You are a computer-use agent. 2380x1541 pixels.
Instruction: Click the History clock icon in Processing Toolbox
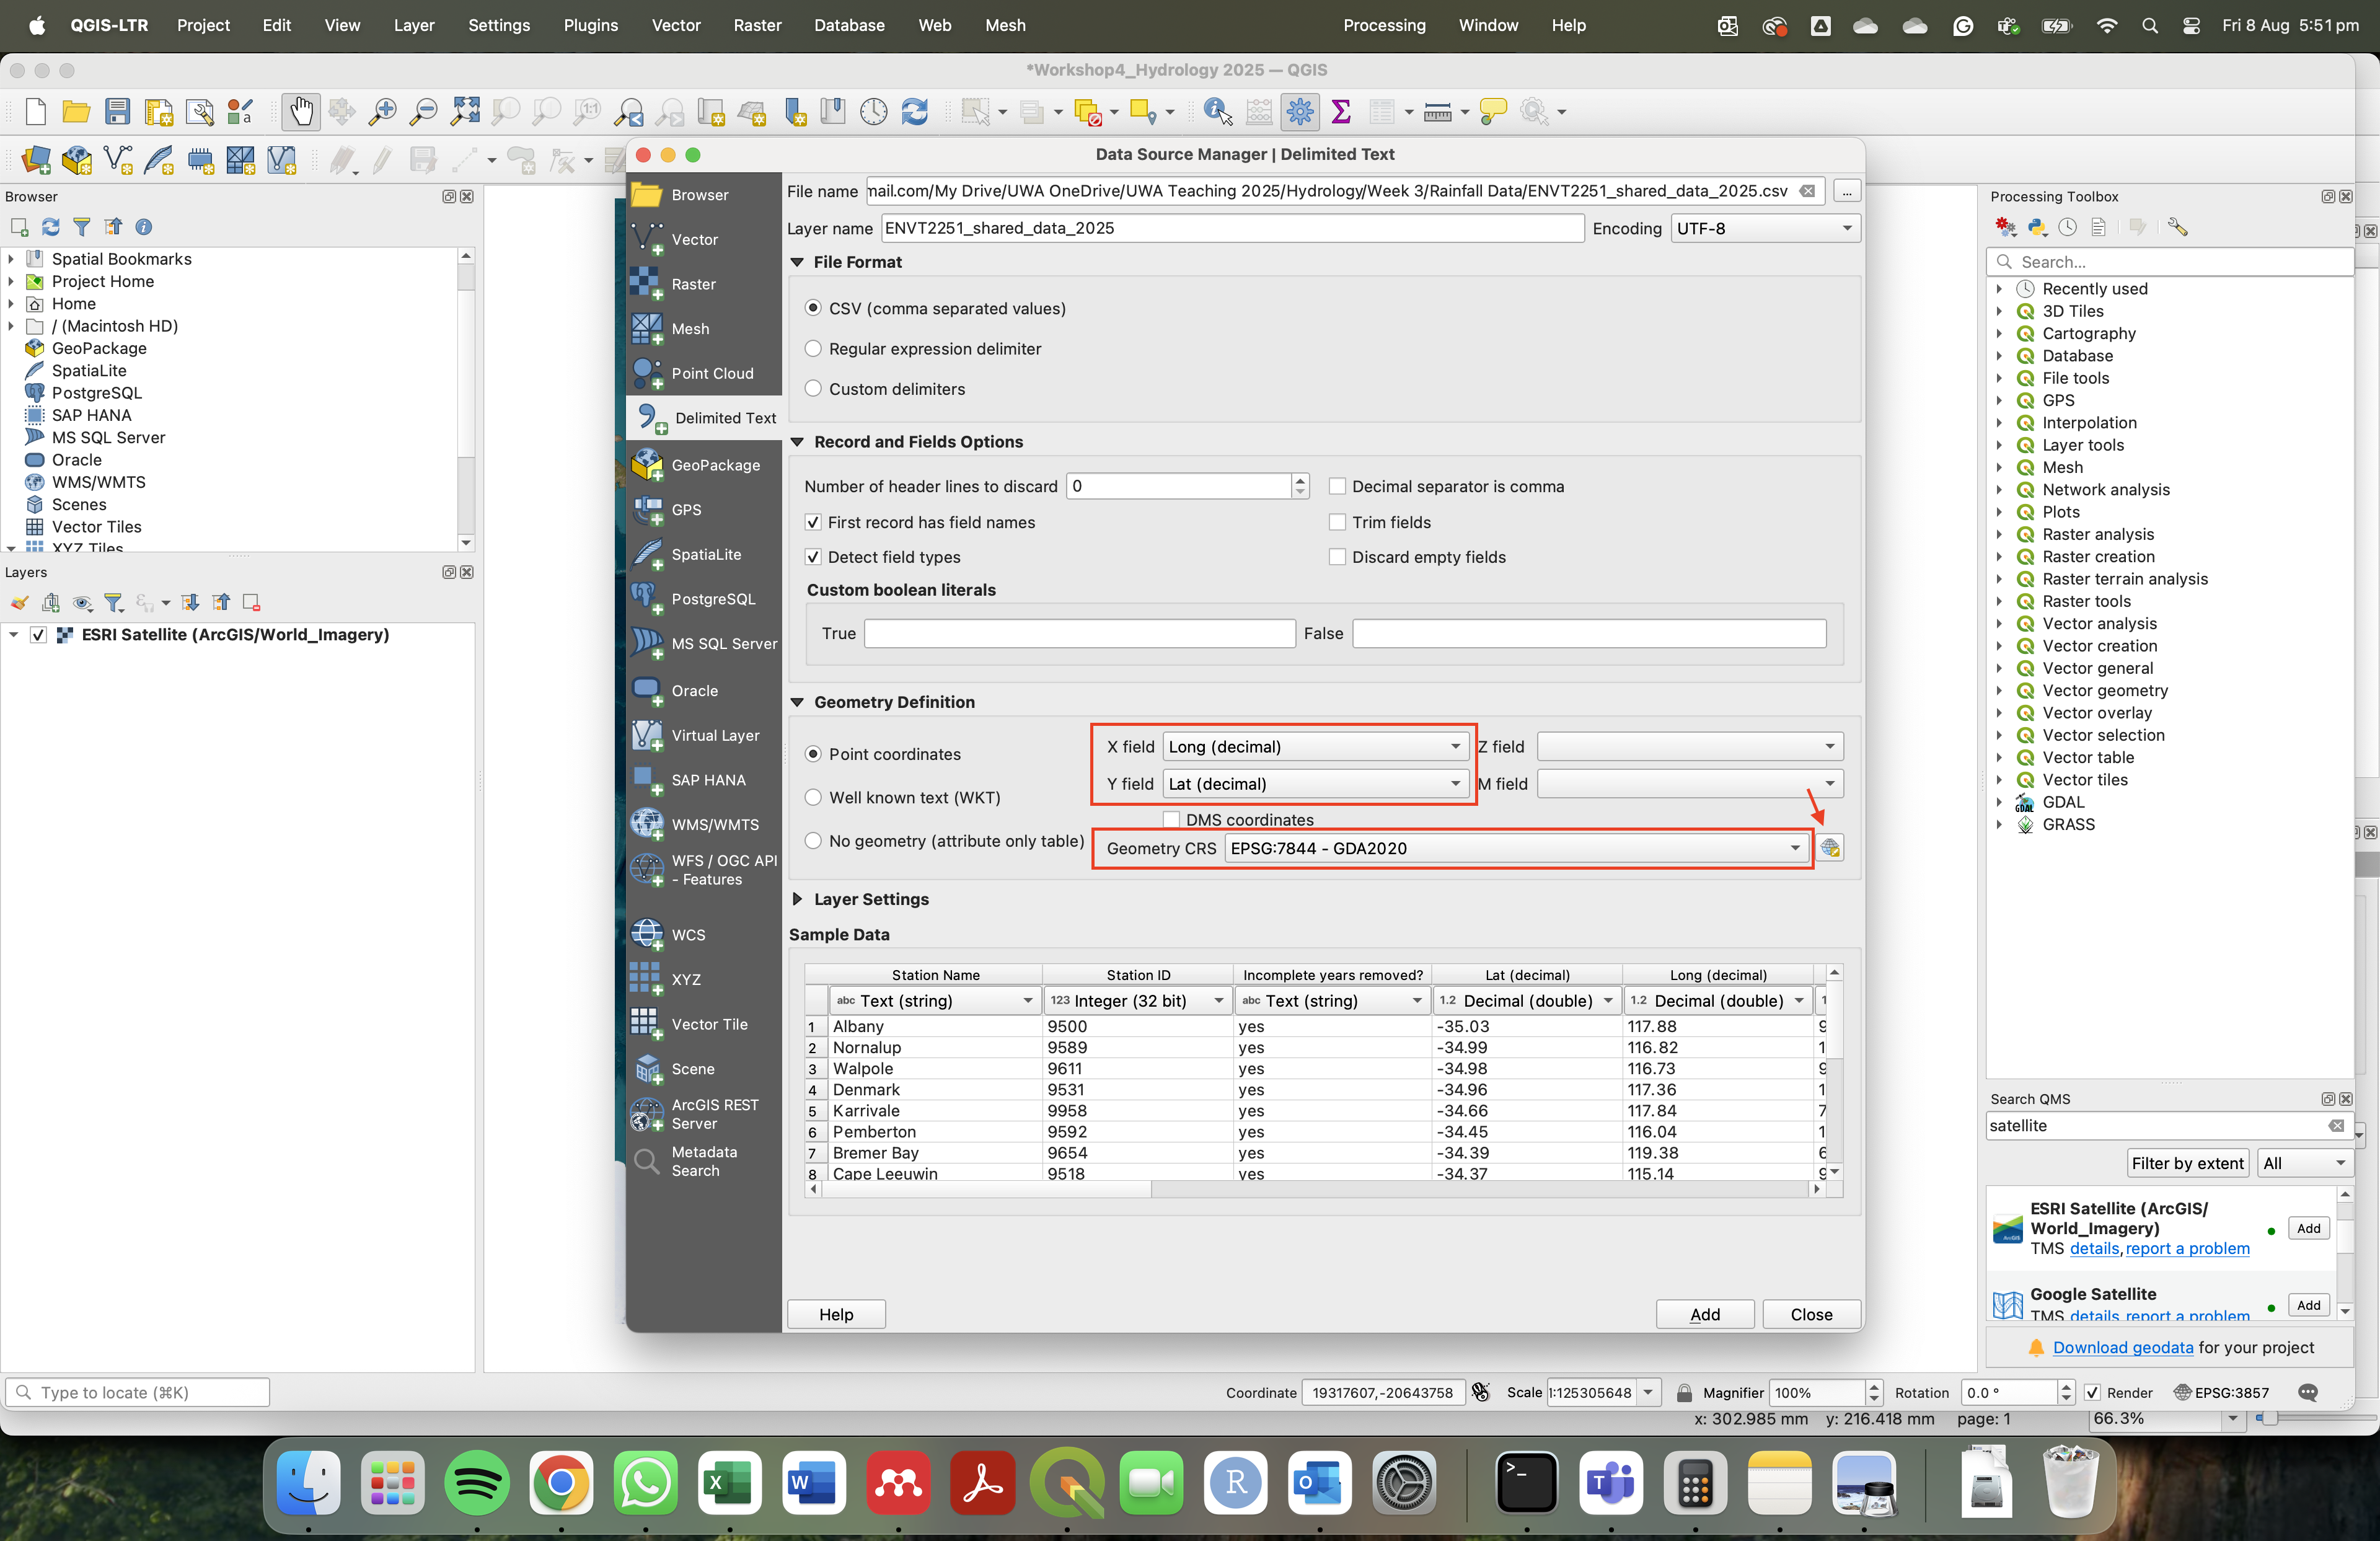point(2068,228)
